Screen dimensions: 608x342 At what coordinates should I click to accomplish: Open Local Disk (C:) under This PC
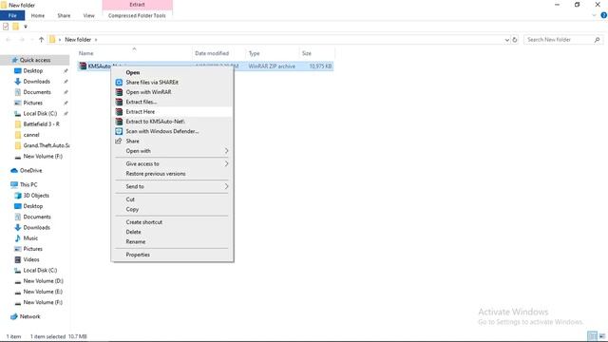(x=40, y=270)
